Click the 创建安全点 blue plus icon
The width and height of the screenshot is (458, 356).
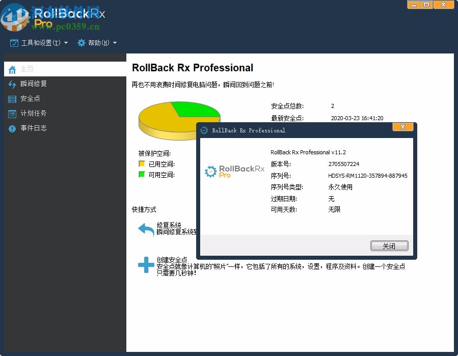pos(145,264)
